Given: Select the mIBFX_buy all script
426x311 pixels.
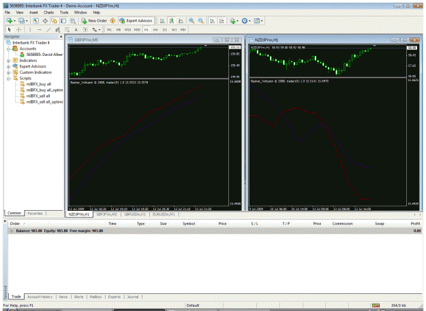Looking at the screenshot, I should pos(39,85).
